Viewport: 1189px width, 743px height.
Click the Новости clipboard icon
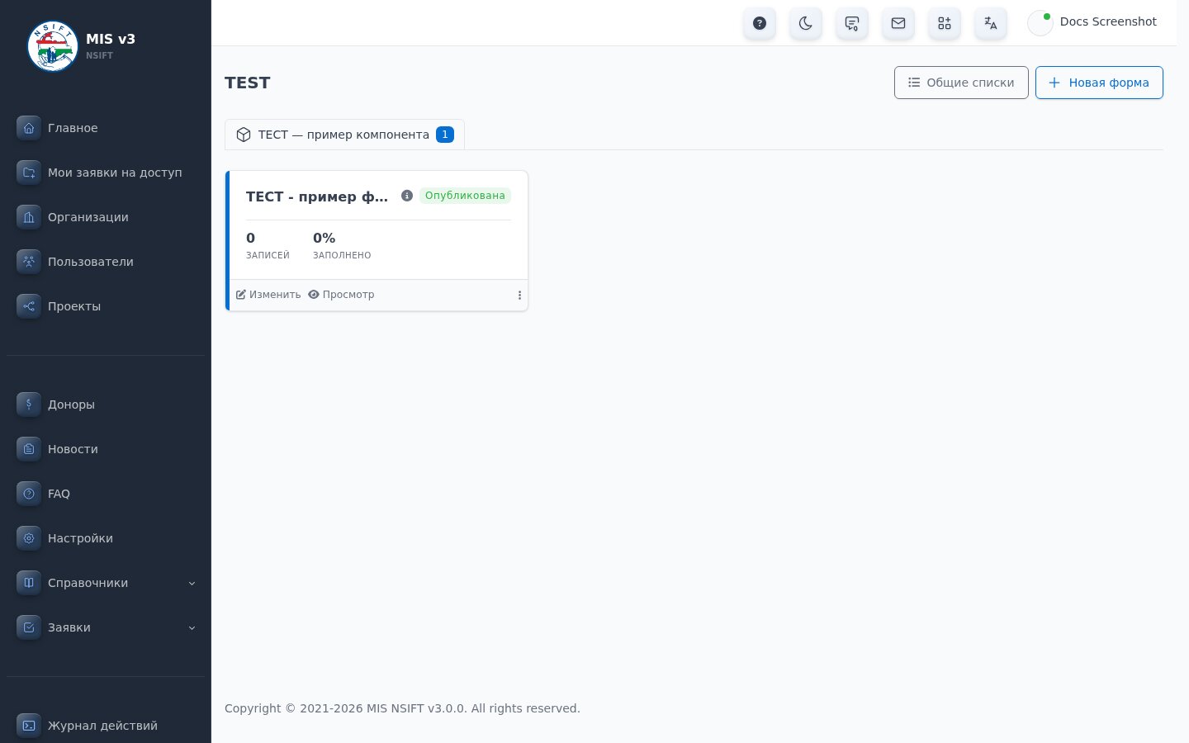pyautogui.click(x=29, y=449)
